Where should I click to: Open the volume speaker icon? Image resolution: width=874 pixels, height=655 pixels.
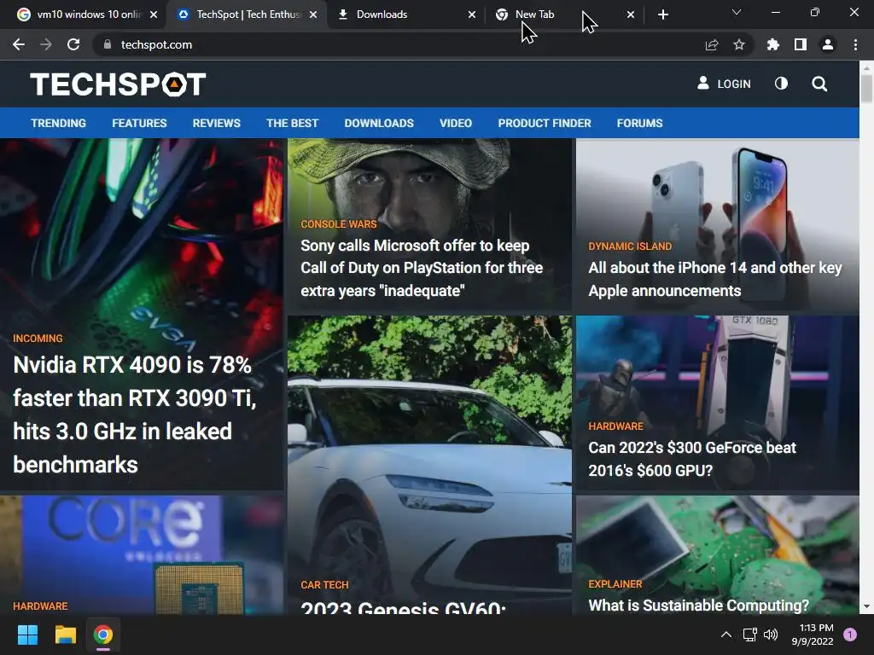tap(771, 635)
